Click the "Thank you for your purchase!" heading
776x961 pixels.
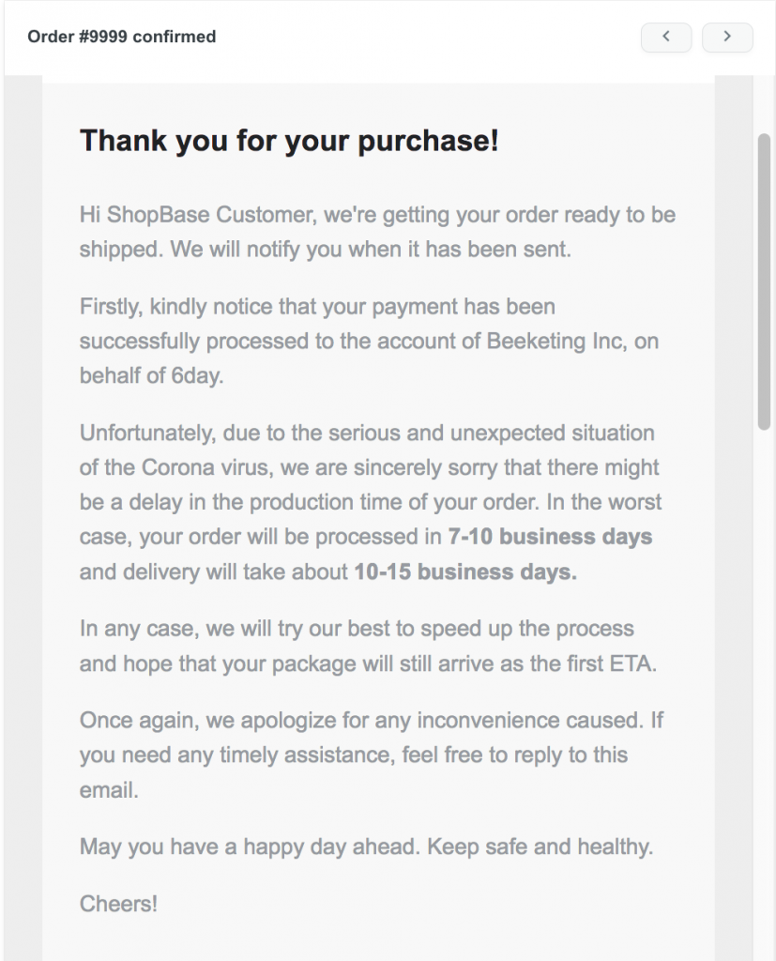point(289,141)
